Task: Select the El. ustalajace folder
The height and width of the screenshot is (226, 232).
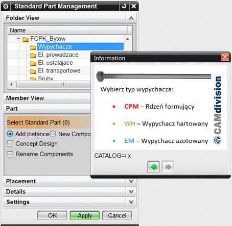Action: 55,63
